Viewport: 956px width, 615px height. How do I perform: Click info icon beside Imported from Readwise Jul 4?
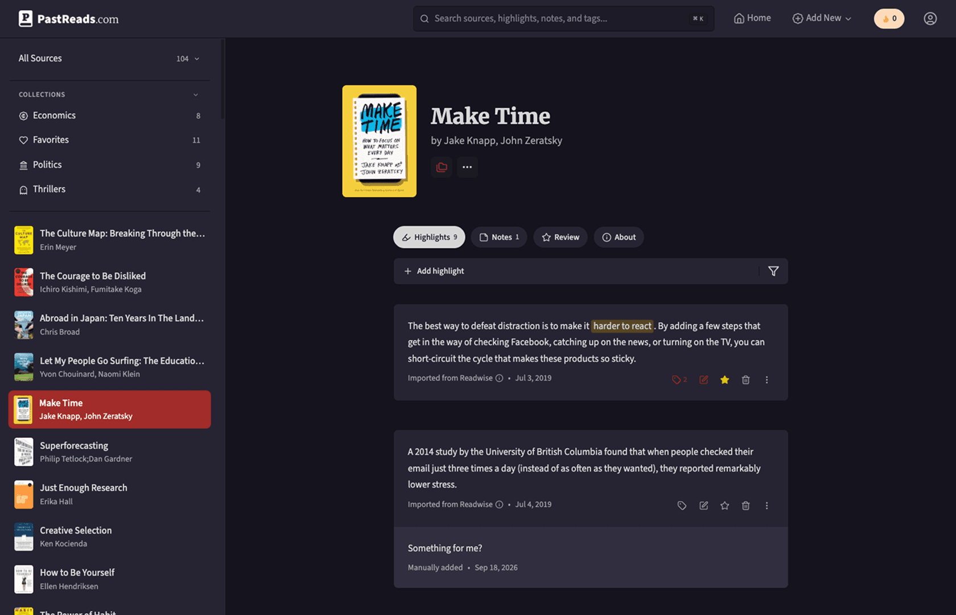(499, 505)
